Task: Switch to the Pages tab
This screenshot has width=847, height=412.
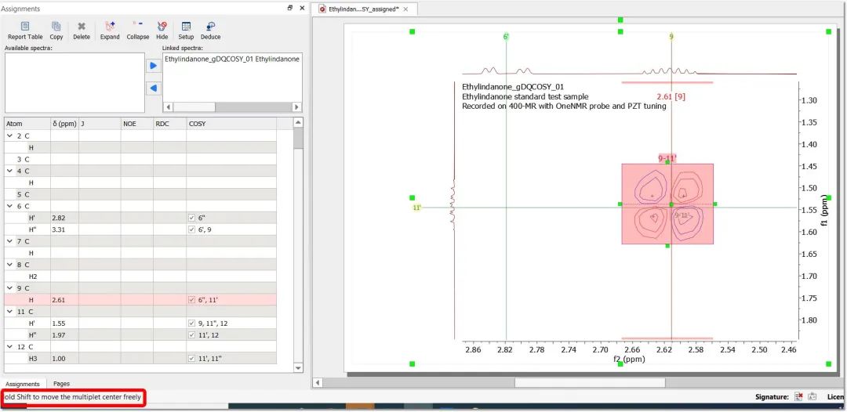Action: point(61,384)
